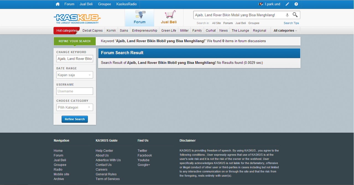354x185 pixels.
Task: Click the Refine Your Search green header
Action: [75, 41]
